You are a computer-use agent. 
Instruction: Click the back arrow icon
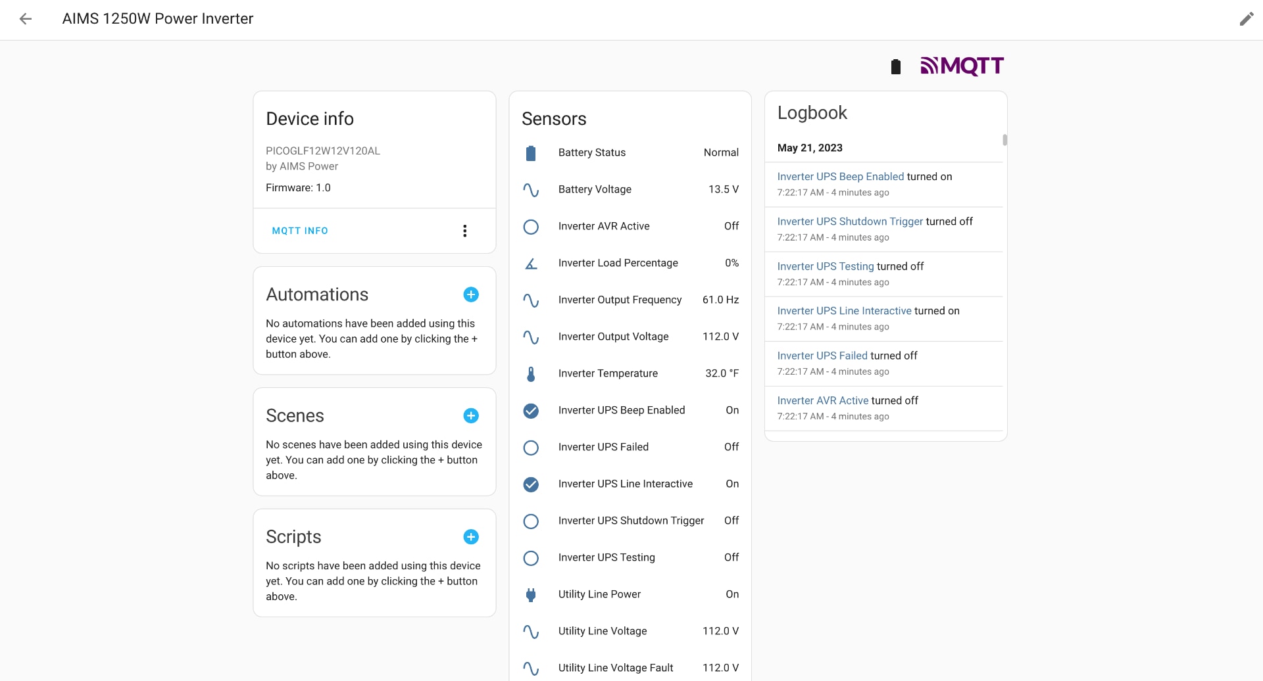[26, 19]
